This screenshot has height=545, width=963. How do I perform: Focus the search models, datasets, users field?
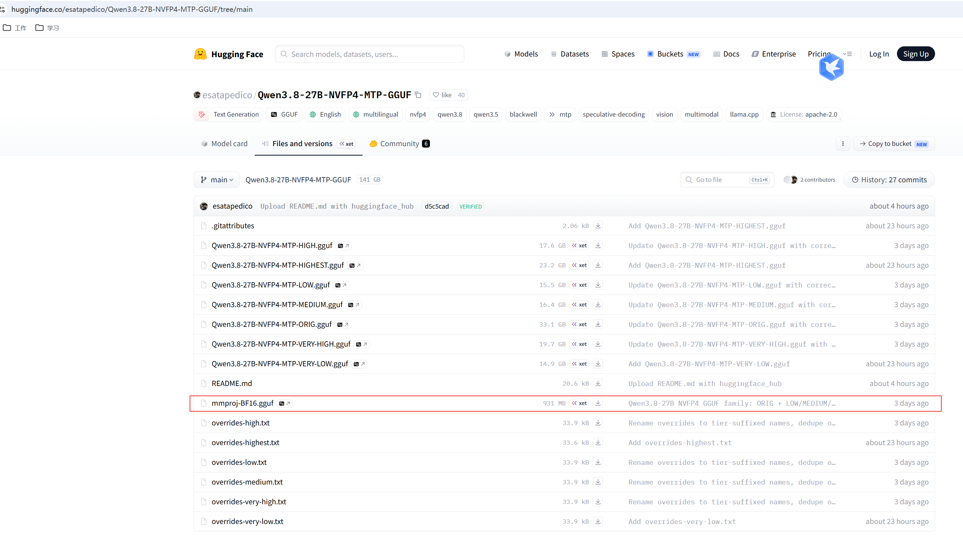[369, 54]
